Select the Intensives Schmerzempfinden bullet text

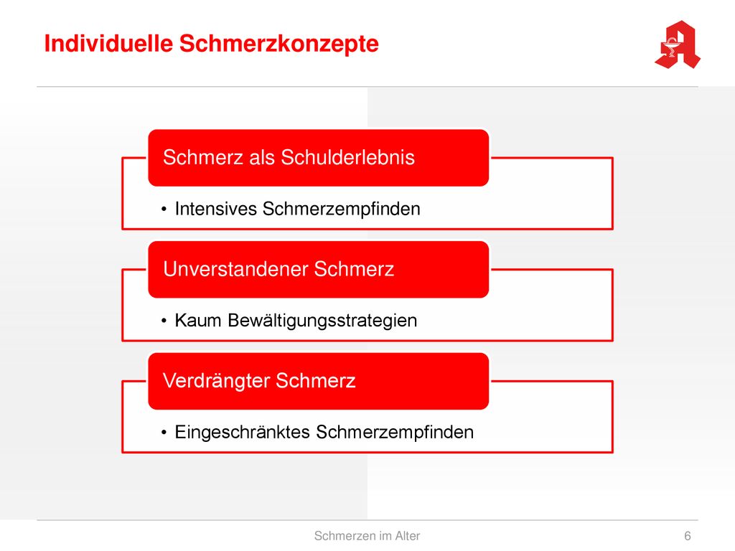[x=297, y=209]
